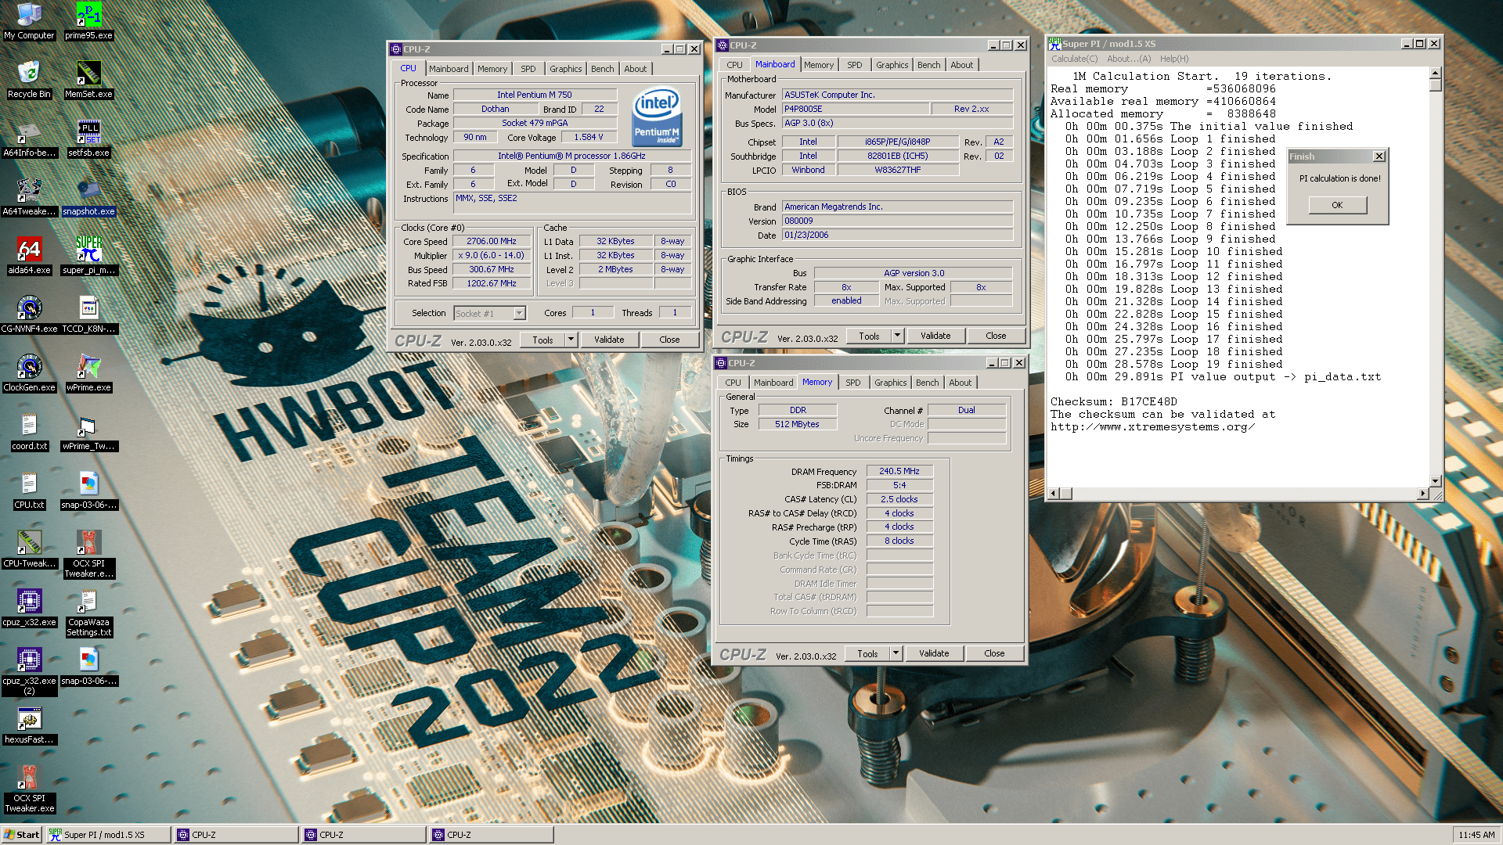1503x845 pixels.
Task: Click OK in the Finish dialog
Action: click(x=1337, y=205)
